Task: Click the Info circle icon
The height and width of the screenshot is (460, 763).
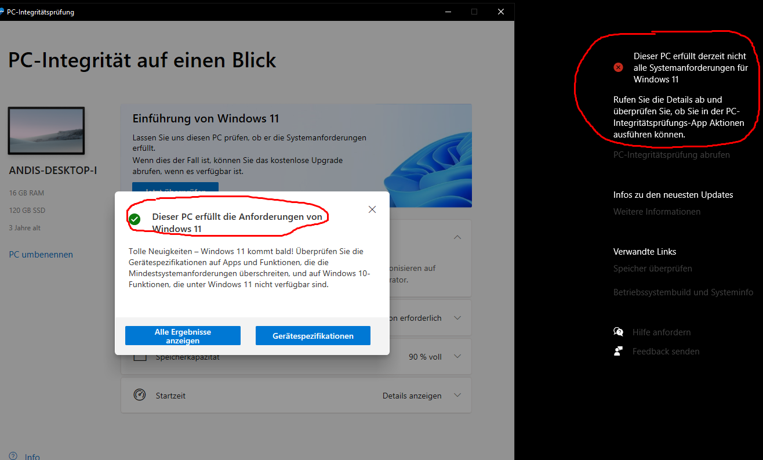Action: point(13,456)
